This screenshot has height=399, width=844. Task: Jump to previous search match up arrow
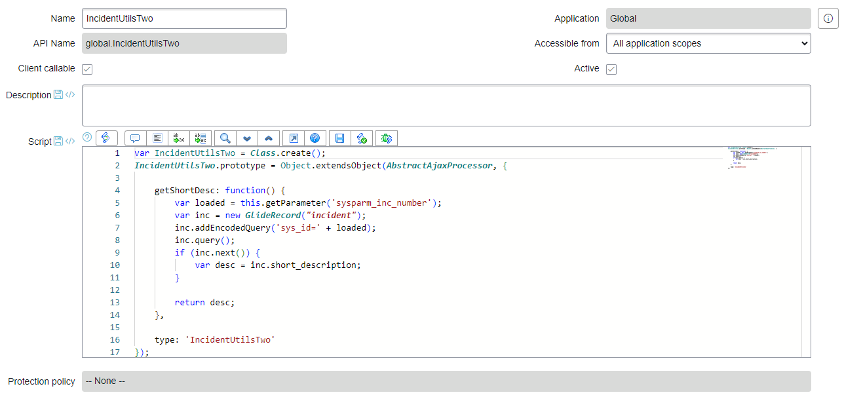[x=269, y=138]
